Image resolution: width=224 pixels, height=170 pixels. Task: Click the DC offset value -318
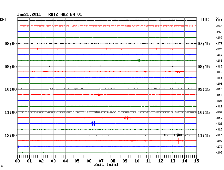(x=219, y=66)
